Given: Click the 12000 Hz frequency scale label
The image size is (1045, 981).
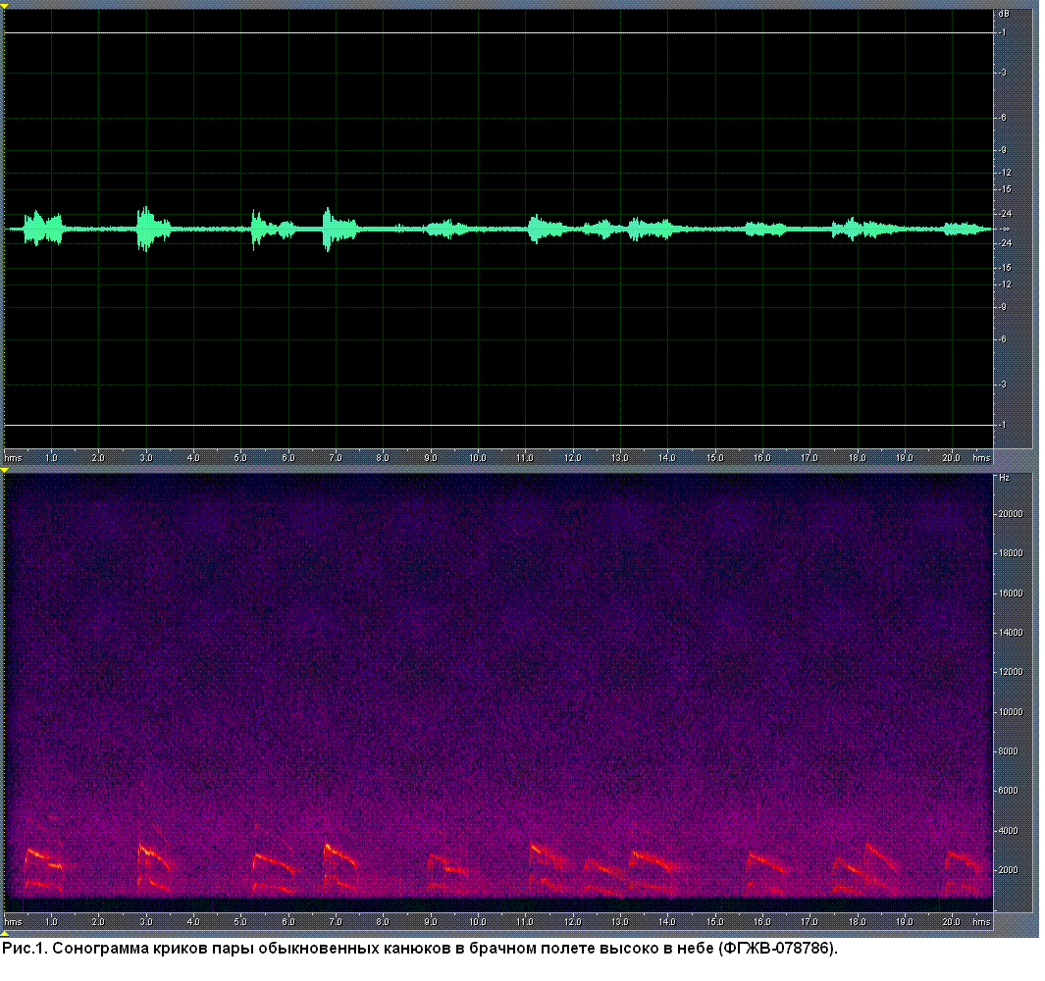Looking at the screenshot, I should [1011, 672].
